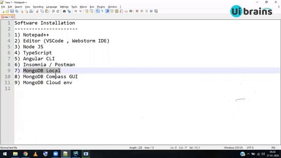Redo the edit via toolbar

coord(58,11)
